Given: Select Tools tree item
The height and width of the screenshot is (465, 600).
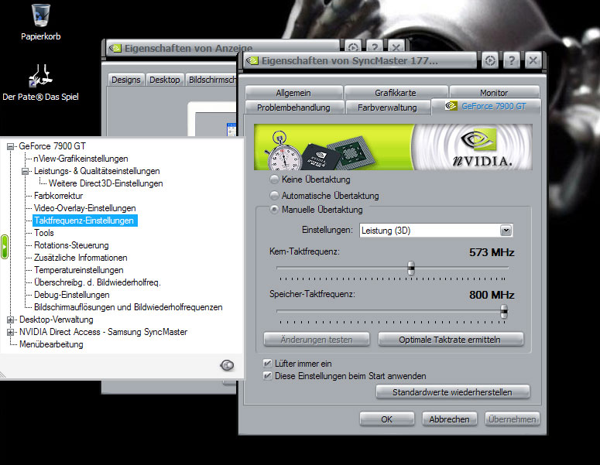Looking at the screenshot, I should [x=44, y=233].
